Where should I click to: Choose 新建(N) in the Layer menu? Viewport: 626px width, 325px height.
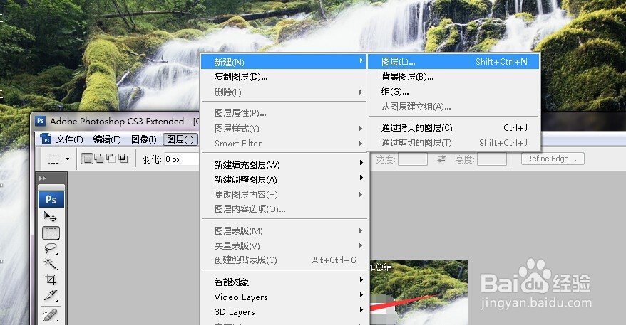coord(282,62)
